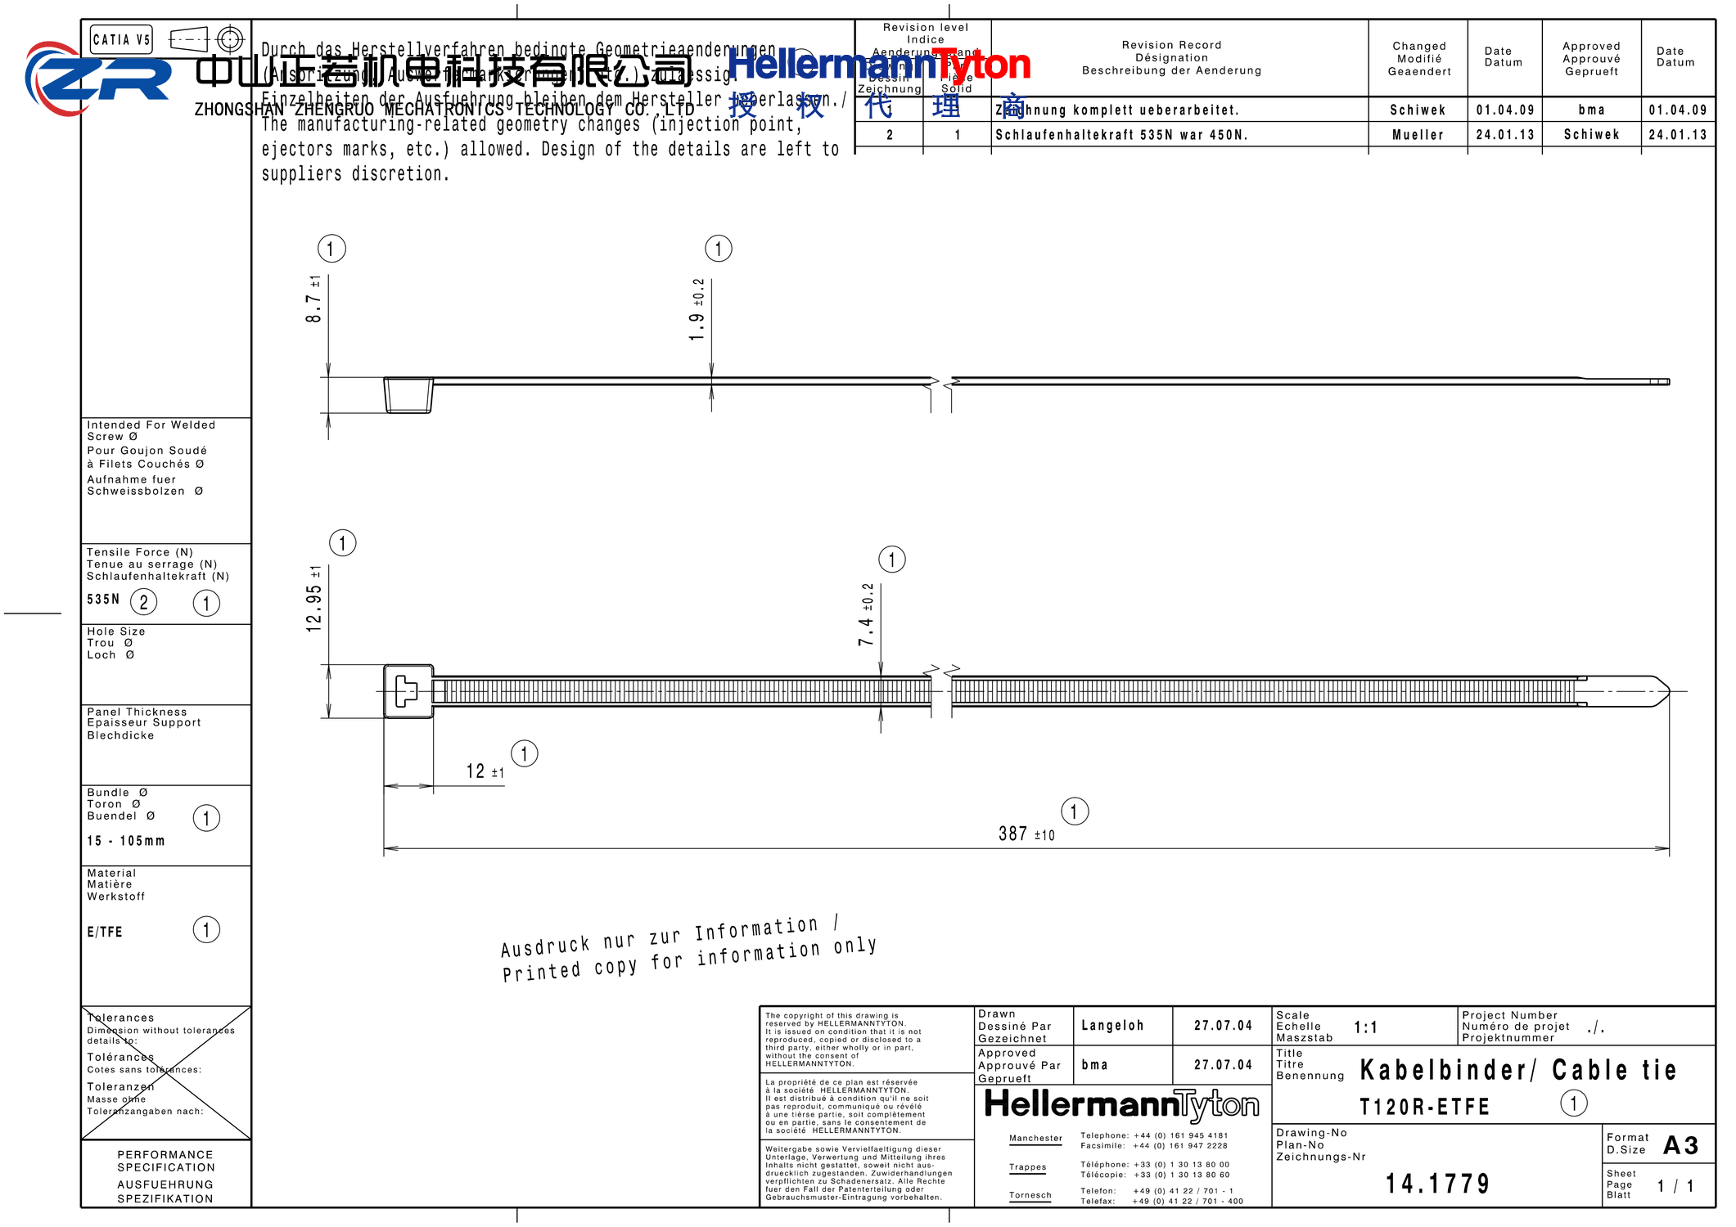This screenshot has height=1227, width=1736.
Task: Click the Hole Size label
Action: pos(116,631)
